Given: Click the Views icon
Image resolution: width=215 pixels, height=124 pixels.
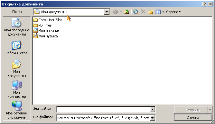Looking at the screenshot, I should coord(158,12).
